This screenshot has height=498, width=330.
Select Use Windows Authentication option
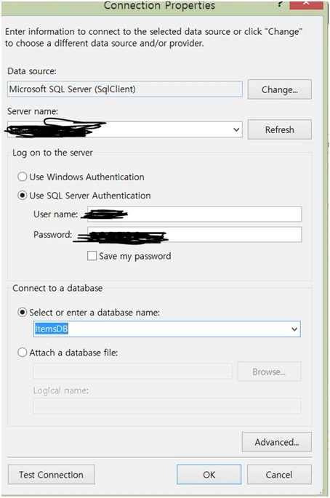22,177
